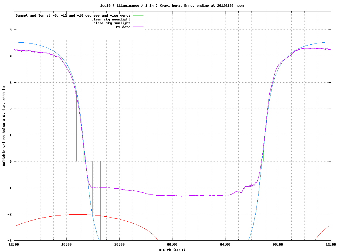Image resolution: width=337 pixels, height=252 pixels.
Task: Click the y-axis label 'Reliable values below 3.6'
Action: [x=4, y=126]
